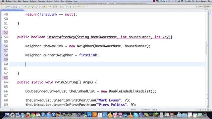Open the Search menu in the menu bar
The image size is (212, 119).
[x=49, y=1]
